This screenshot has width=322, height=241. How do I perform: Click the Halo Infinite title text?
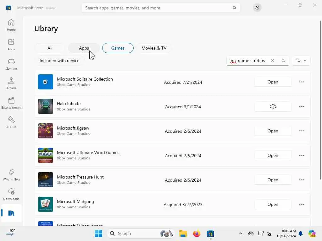[x=69, y=104]
